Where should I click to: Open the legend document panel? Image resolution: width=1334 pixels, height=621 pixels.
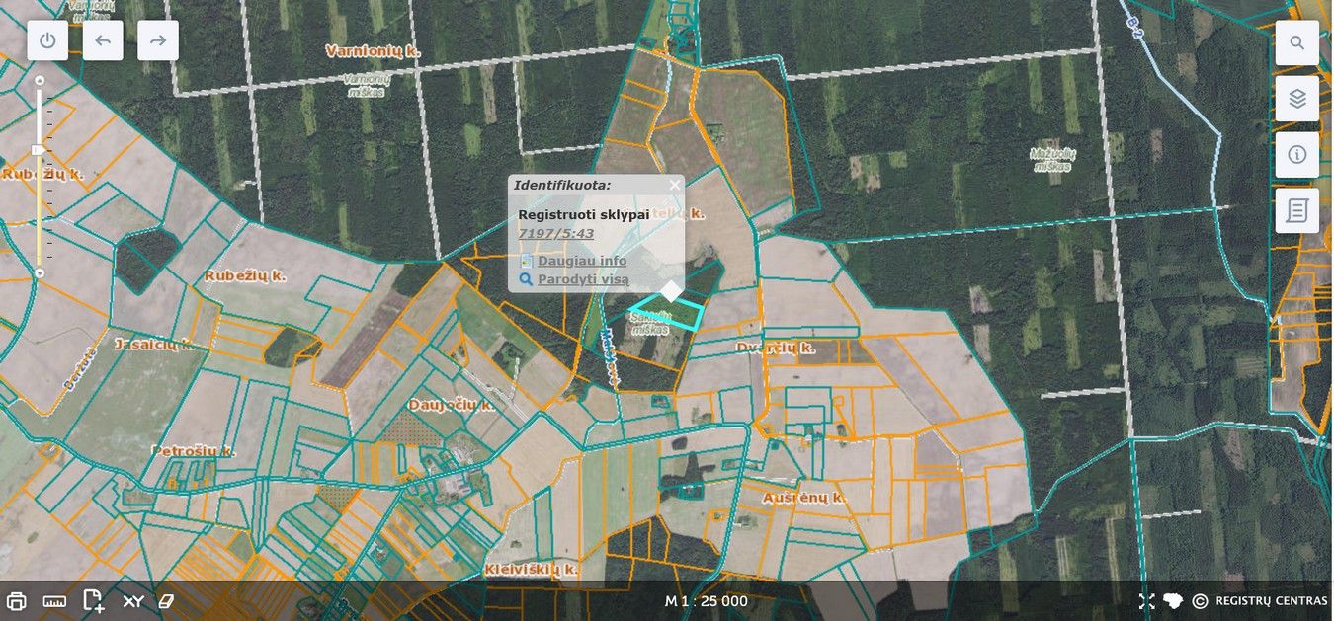[1296, 210]
